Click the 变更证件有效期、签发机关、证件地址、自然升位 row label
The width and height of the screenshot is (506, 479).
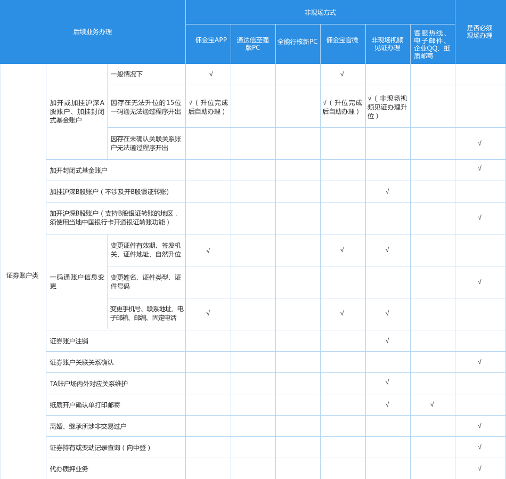click(146, 250)
